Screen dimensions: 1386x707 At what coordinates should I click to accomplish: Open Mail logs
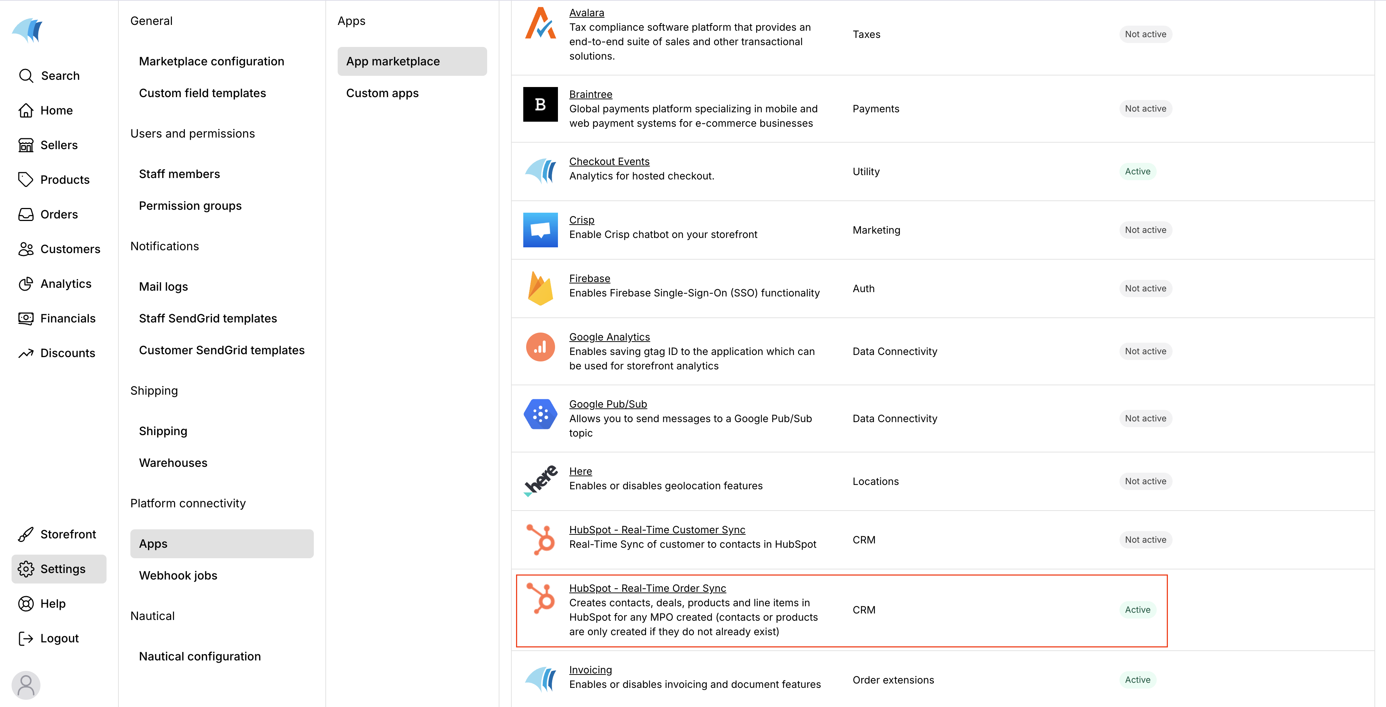163,286
